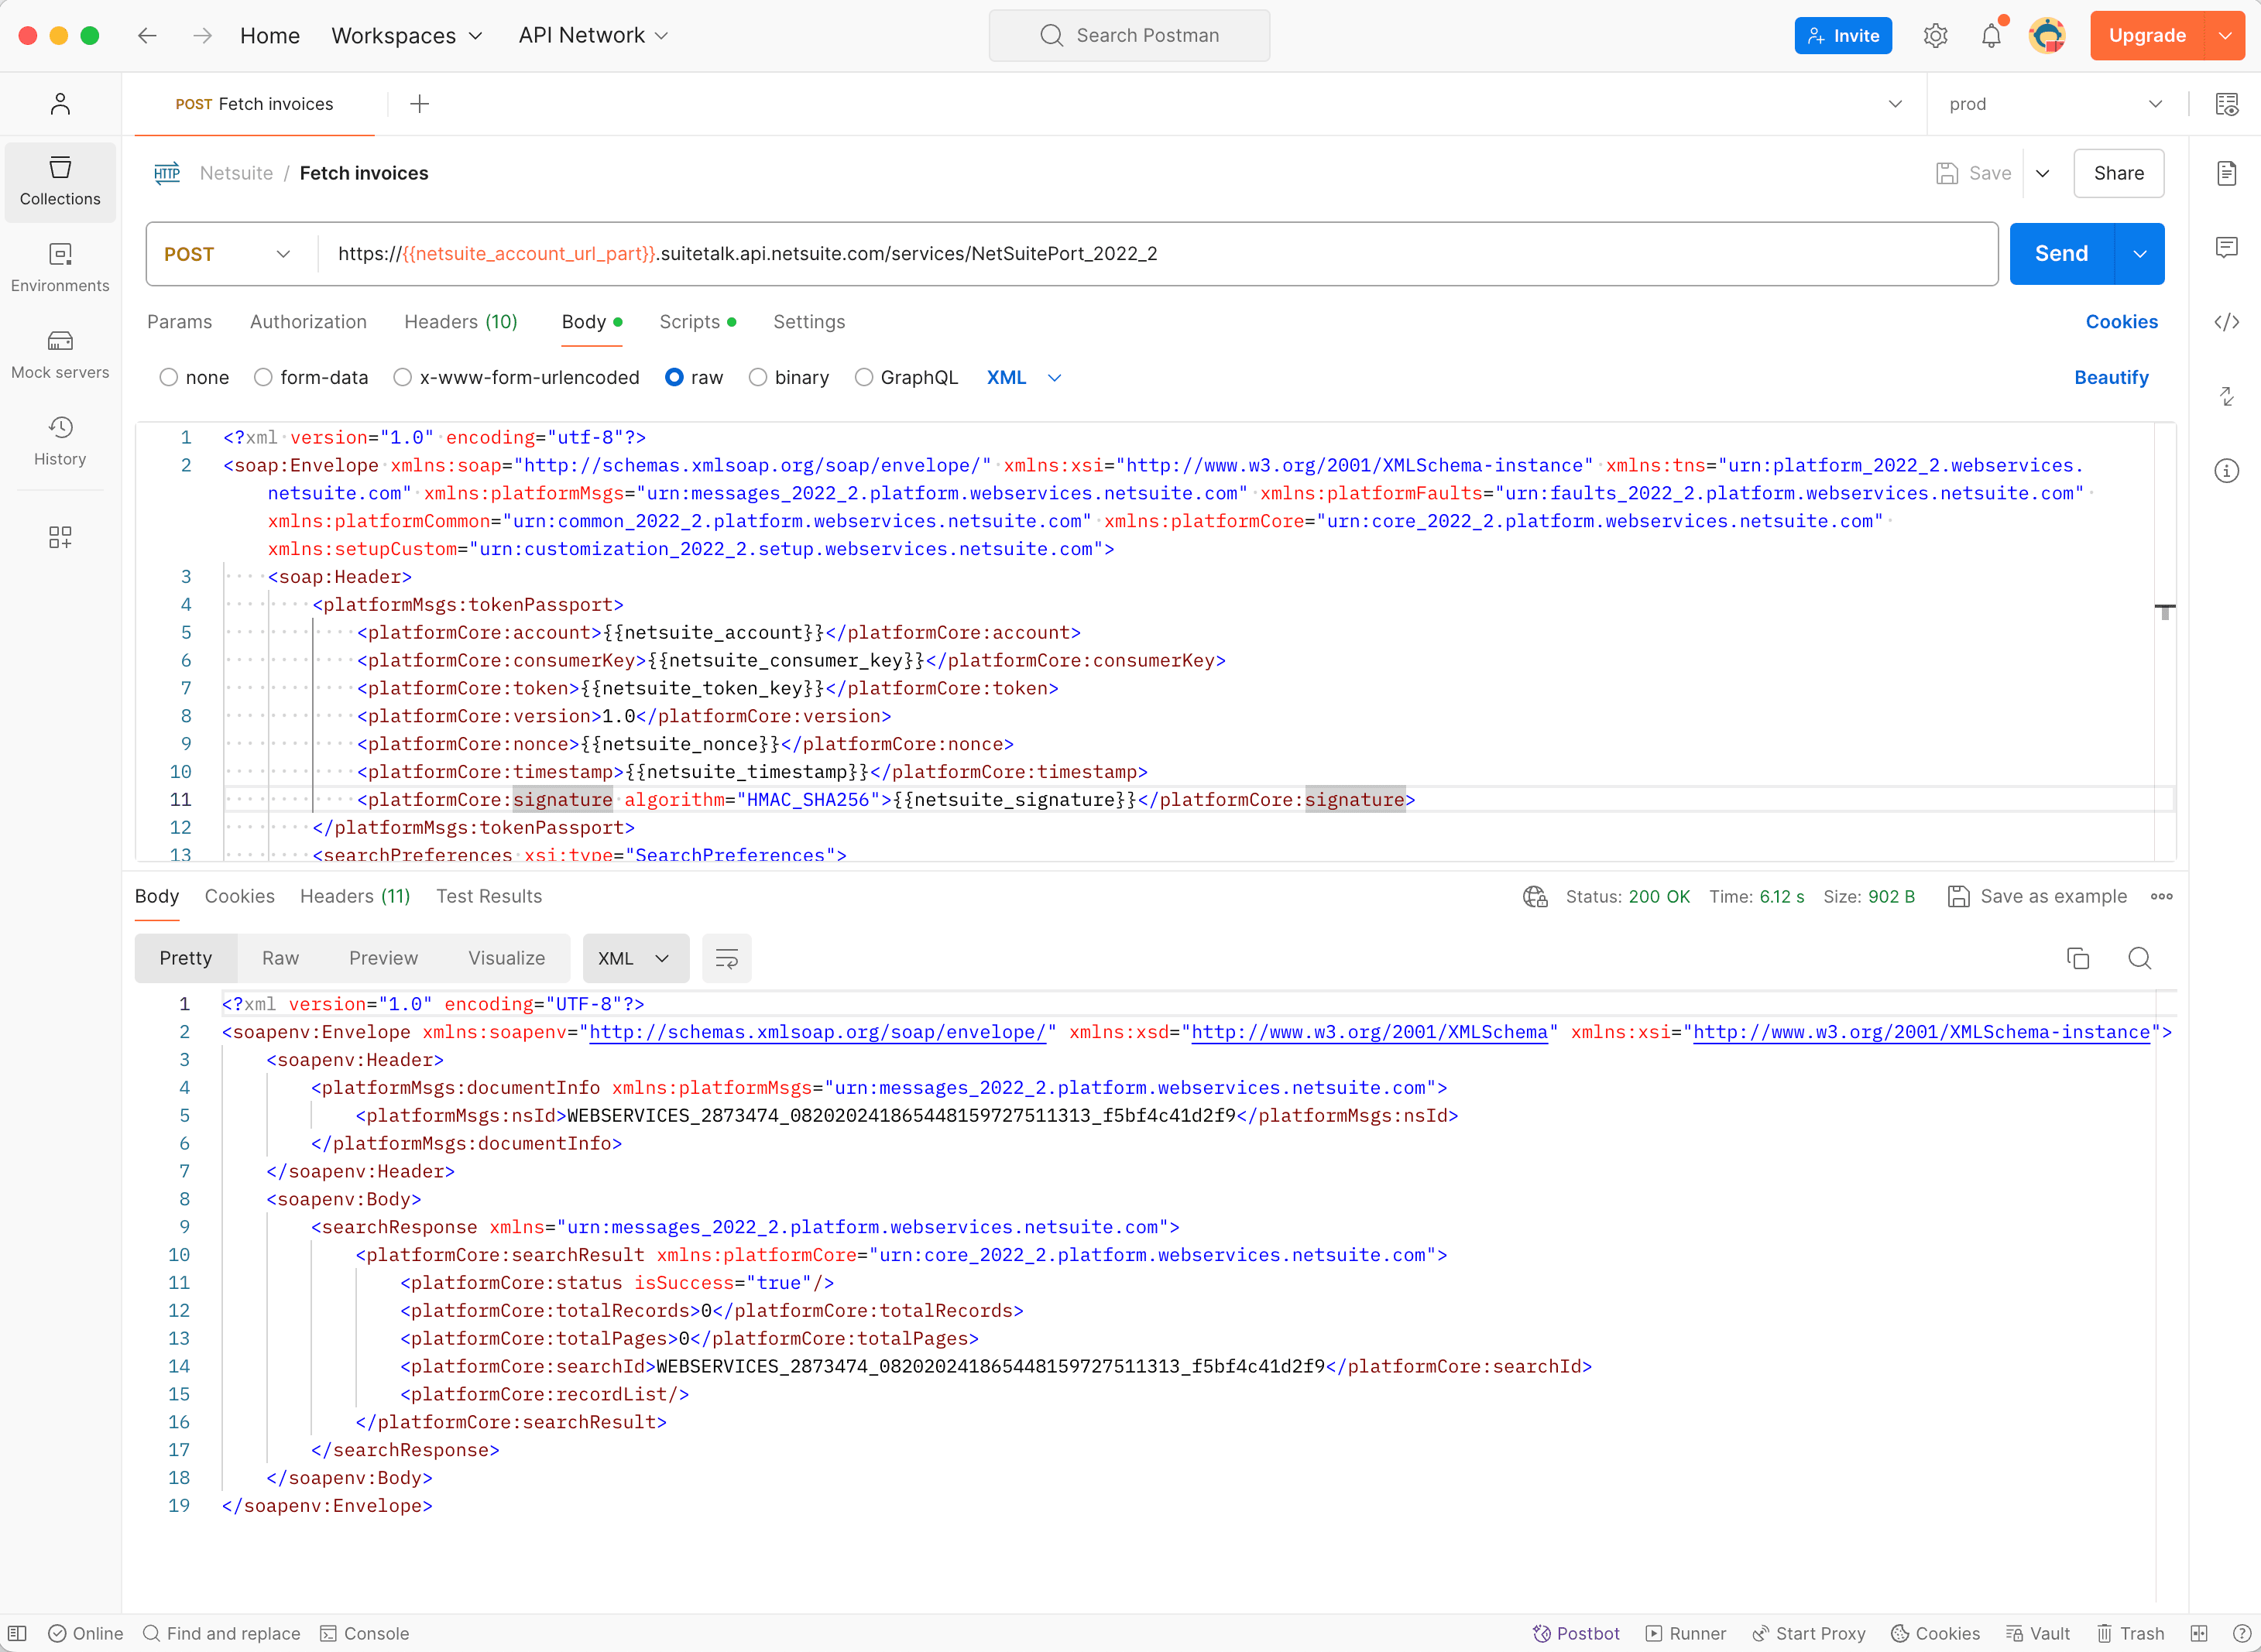Open the Environments panel

click(x=60, y=266)
